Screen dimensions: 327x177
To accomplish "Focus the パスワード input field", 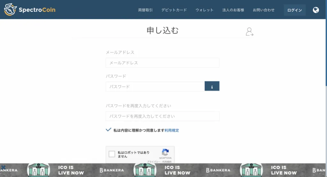I will coord(155,86).
